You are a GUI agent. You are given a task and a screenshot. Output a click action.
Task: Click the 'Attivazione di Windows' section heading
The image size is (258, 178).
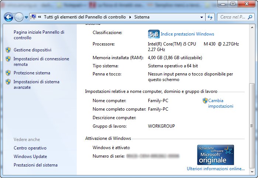[108, 138]
